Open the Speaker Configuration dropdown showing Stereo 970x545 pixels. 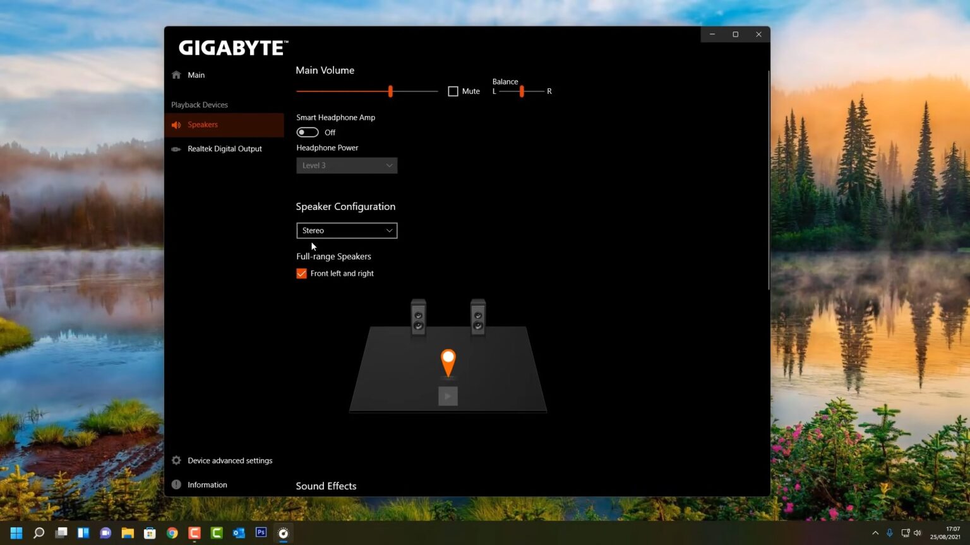point(347,230)
